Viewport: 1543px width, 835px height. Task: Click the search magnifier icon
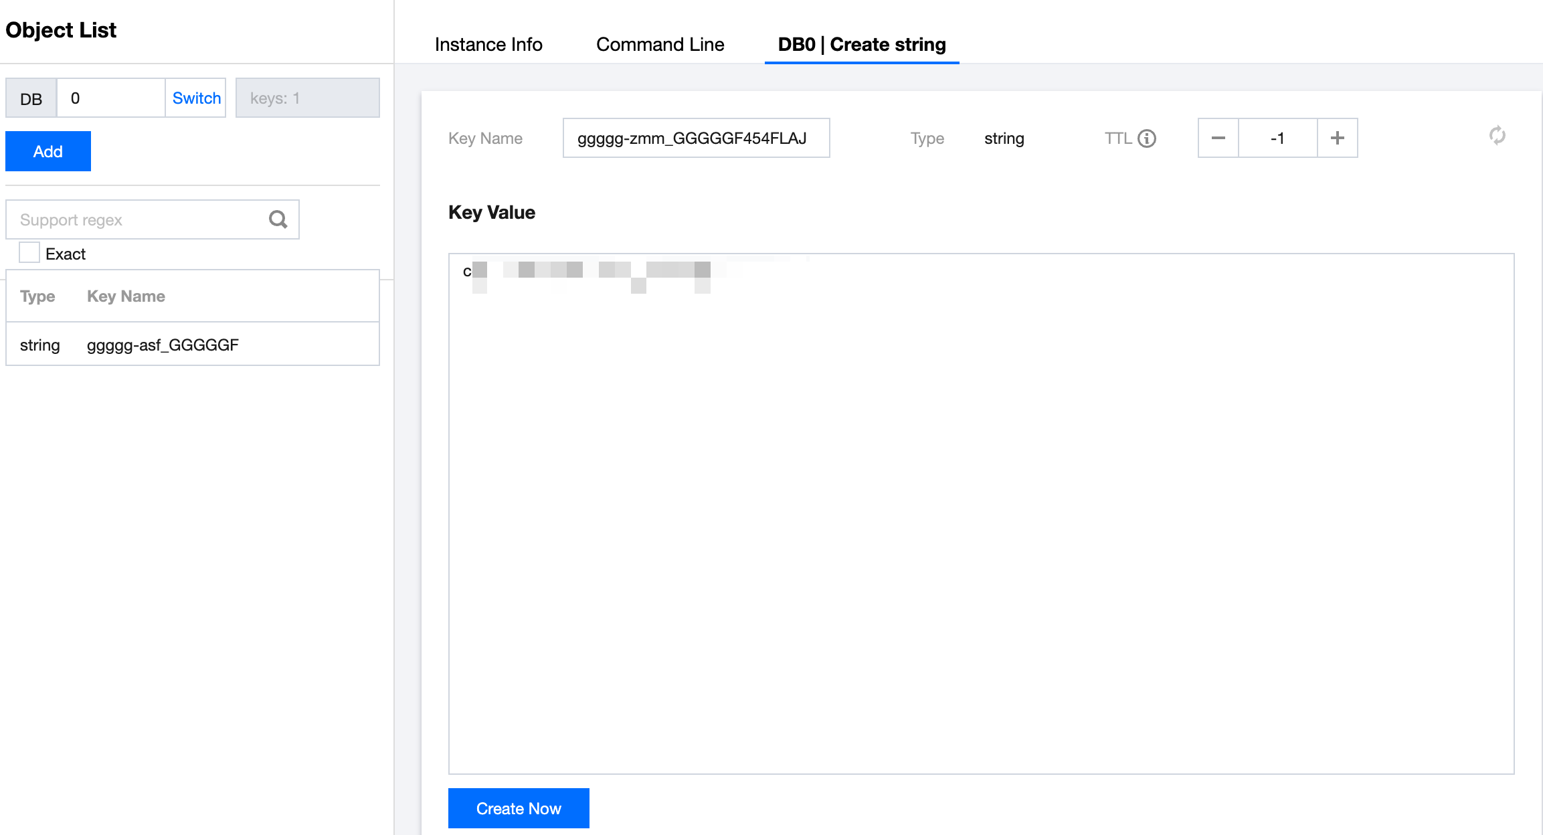pyautogui.click(x=278, y=219)
